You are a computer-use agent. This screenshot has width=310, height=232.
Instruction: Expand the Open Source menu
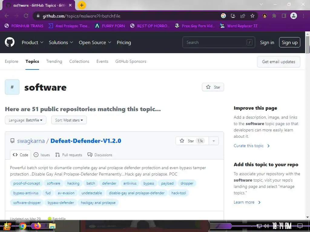(x=95, y=42)
